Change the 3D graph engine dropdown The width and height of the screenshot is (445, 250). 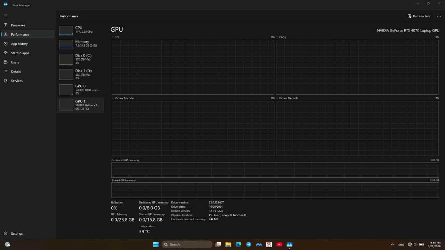point(115,37)
